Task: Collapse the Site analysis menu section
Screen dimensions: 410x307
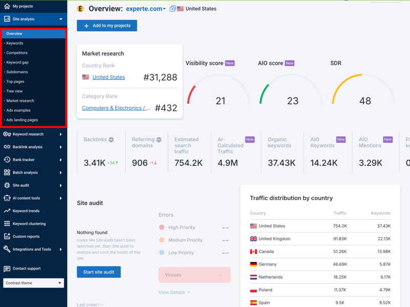Action: coord(60,19)
